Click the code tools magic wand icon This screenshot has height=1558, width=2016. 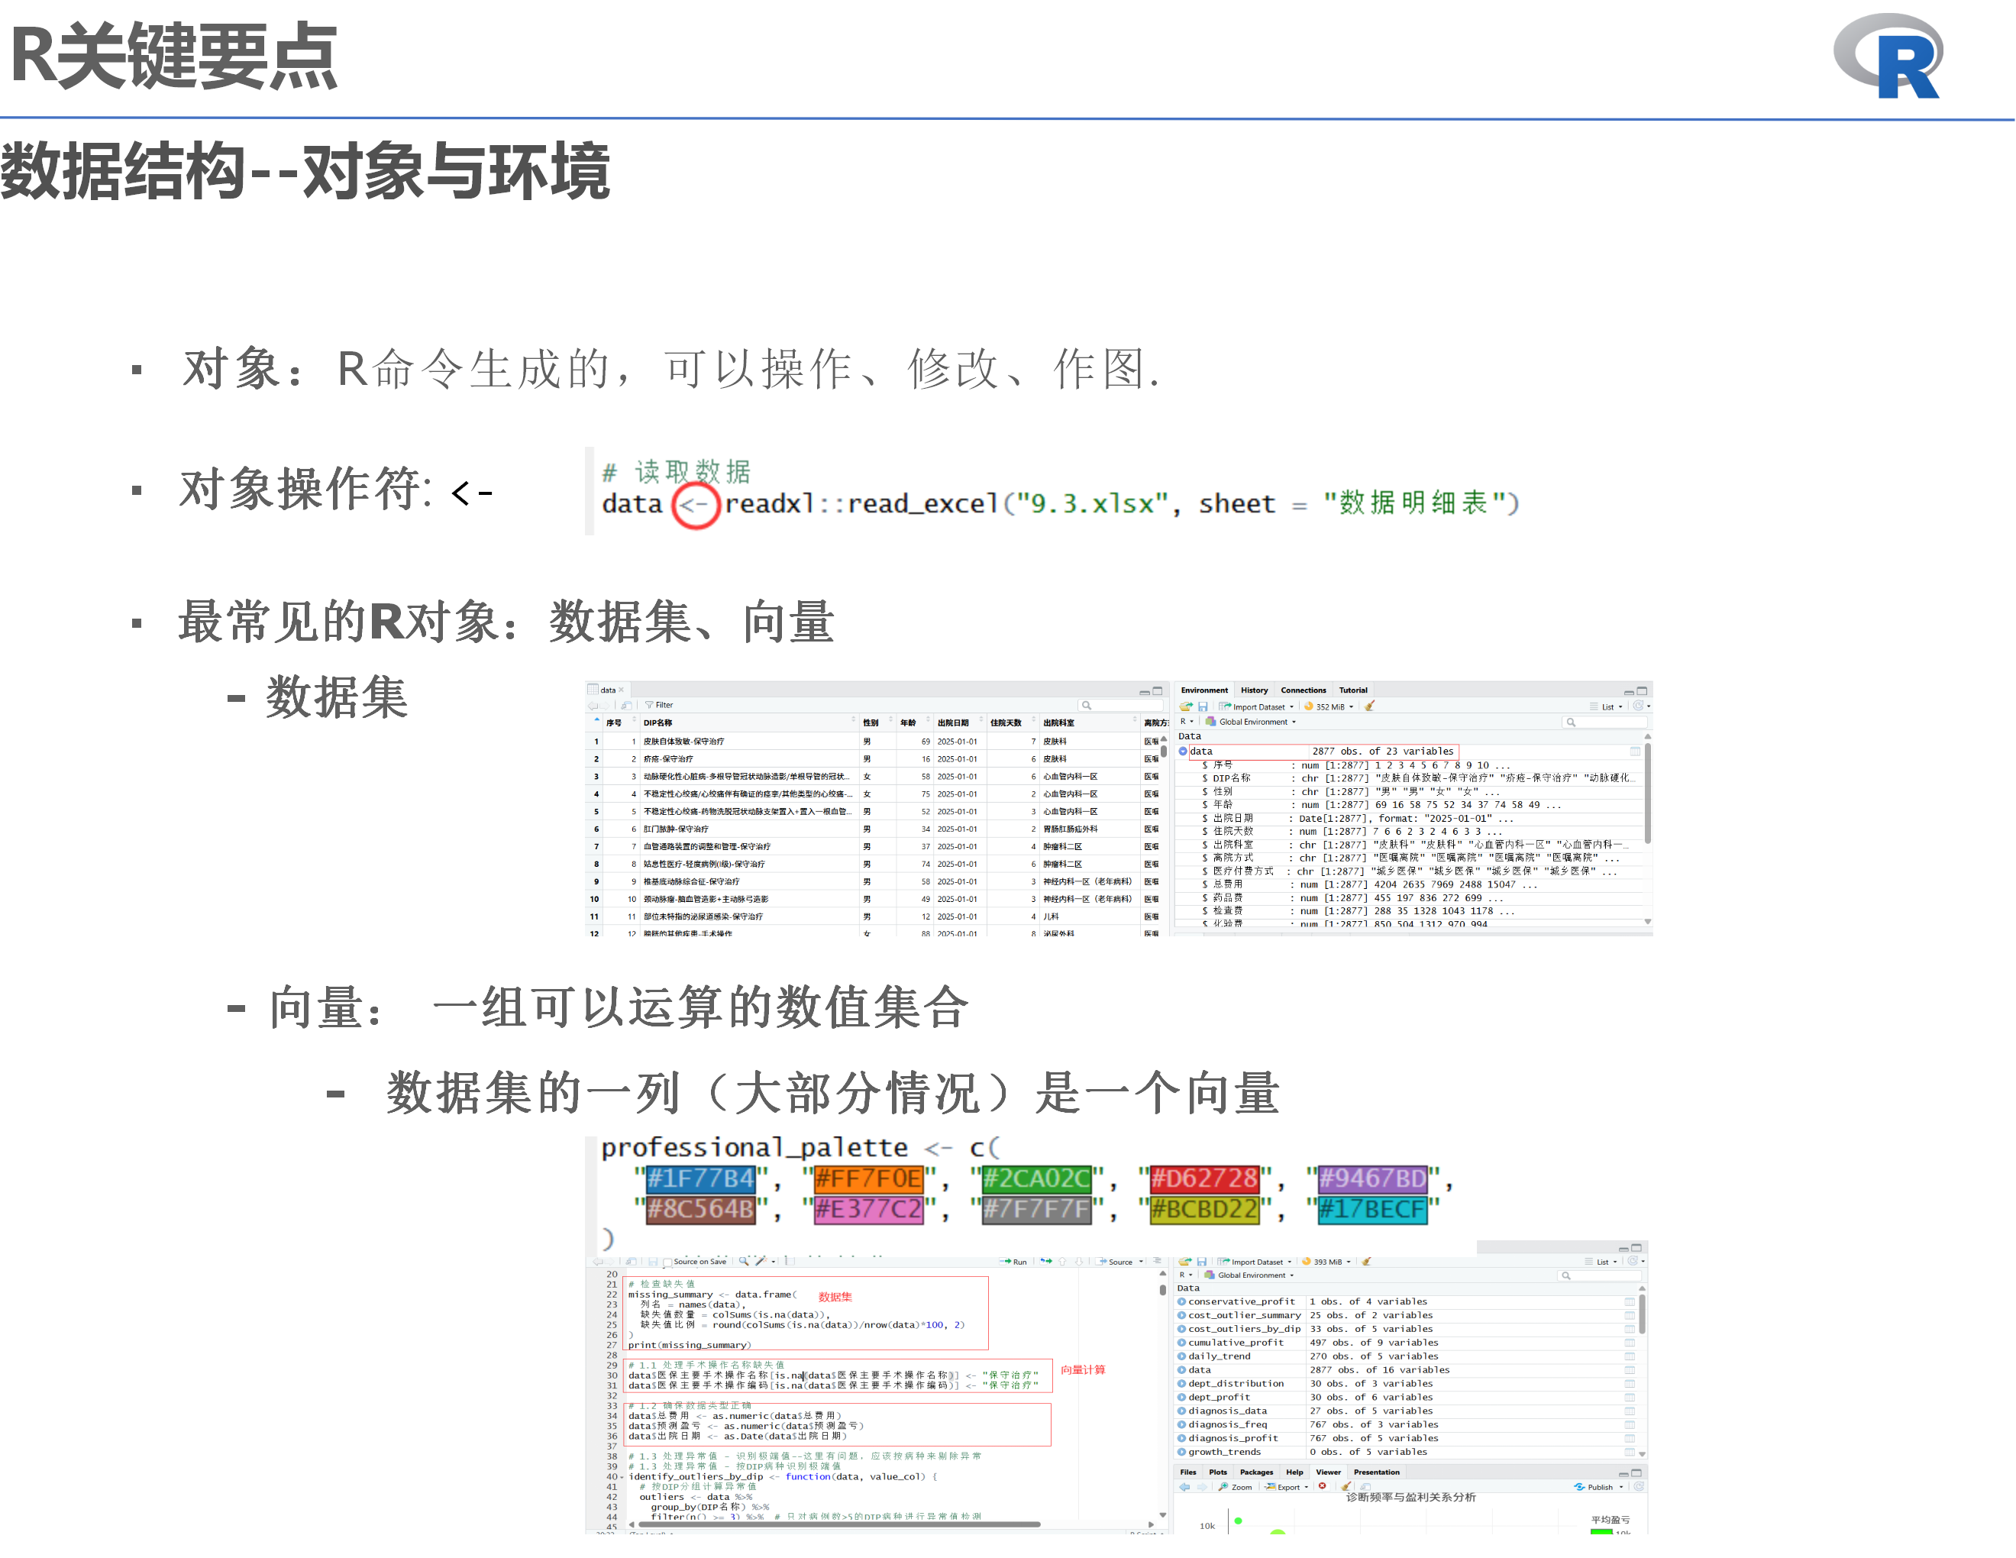[x=761, y=1261]
